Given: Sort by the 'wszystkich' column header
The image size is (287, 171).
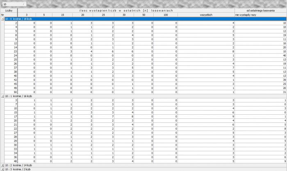Looking at the screenshot, I should point(206,15).
